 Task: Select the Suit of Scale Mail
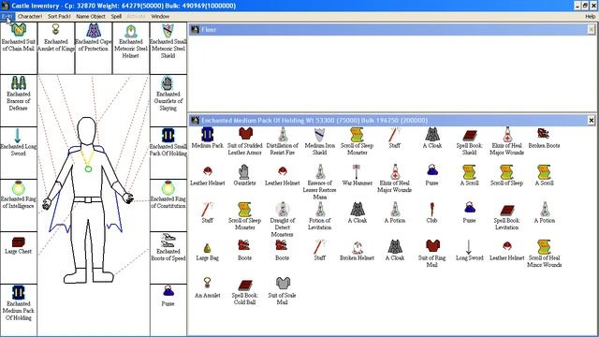[x=283, y=291]
